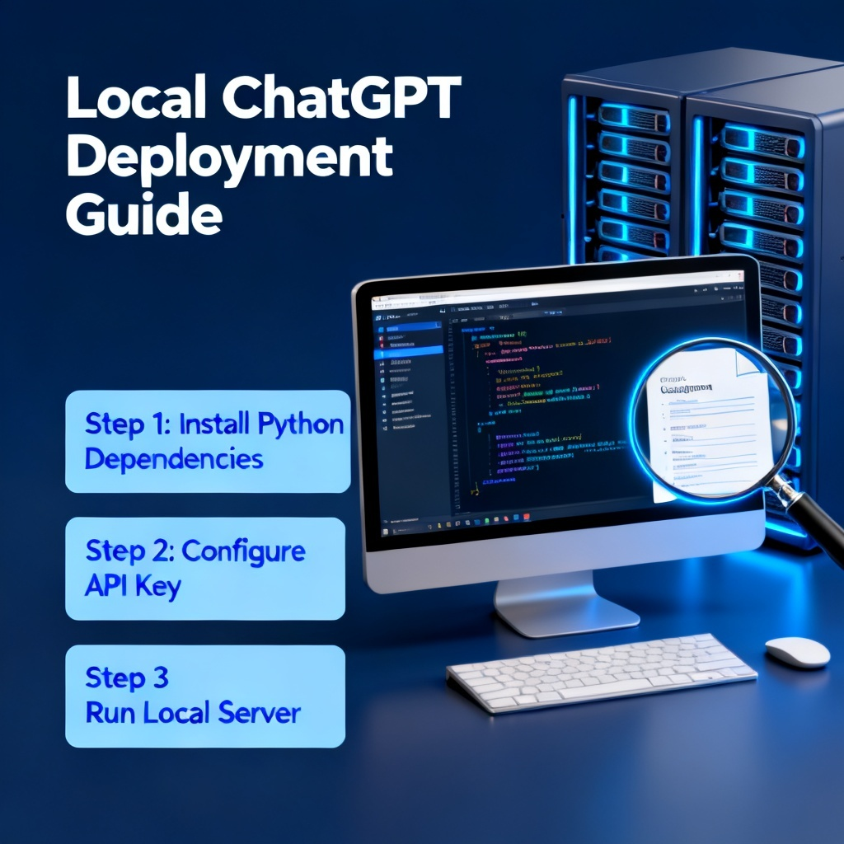Click the white computer mouse
This screenshot has width=844, height=844.
(x=797, y=652)
